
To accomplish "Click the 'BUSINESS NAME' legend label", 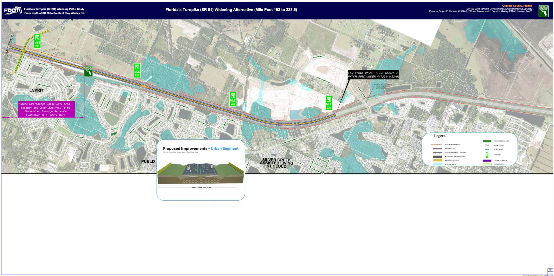I will tap(499, 145).
